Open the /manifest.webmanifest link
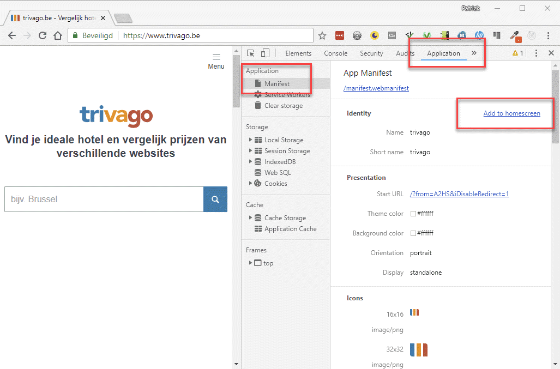 [x=376, y=88]
